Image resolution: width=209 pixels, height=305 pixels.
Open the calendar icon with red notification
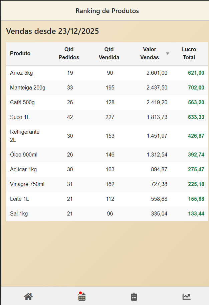tap(82, 297)
